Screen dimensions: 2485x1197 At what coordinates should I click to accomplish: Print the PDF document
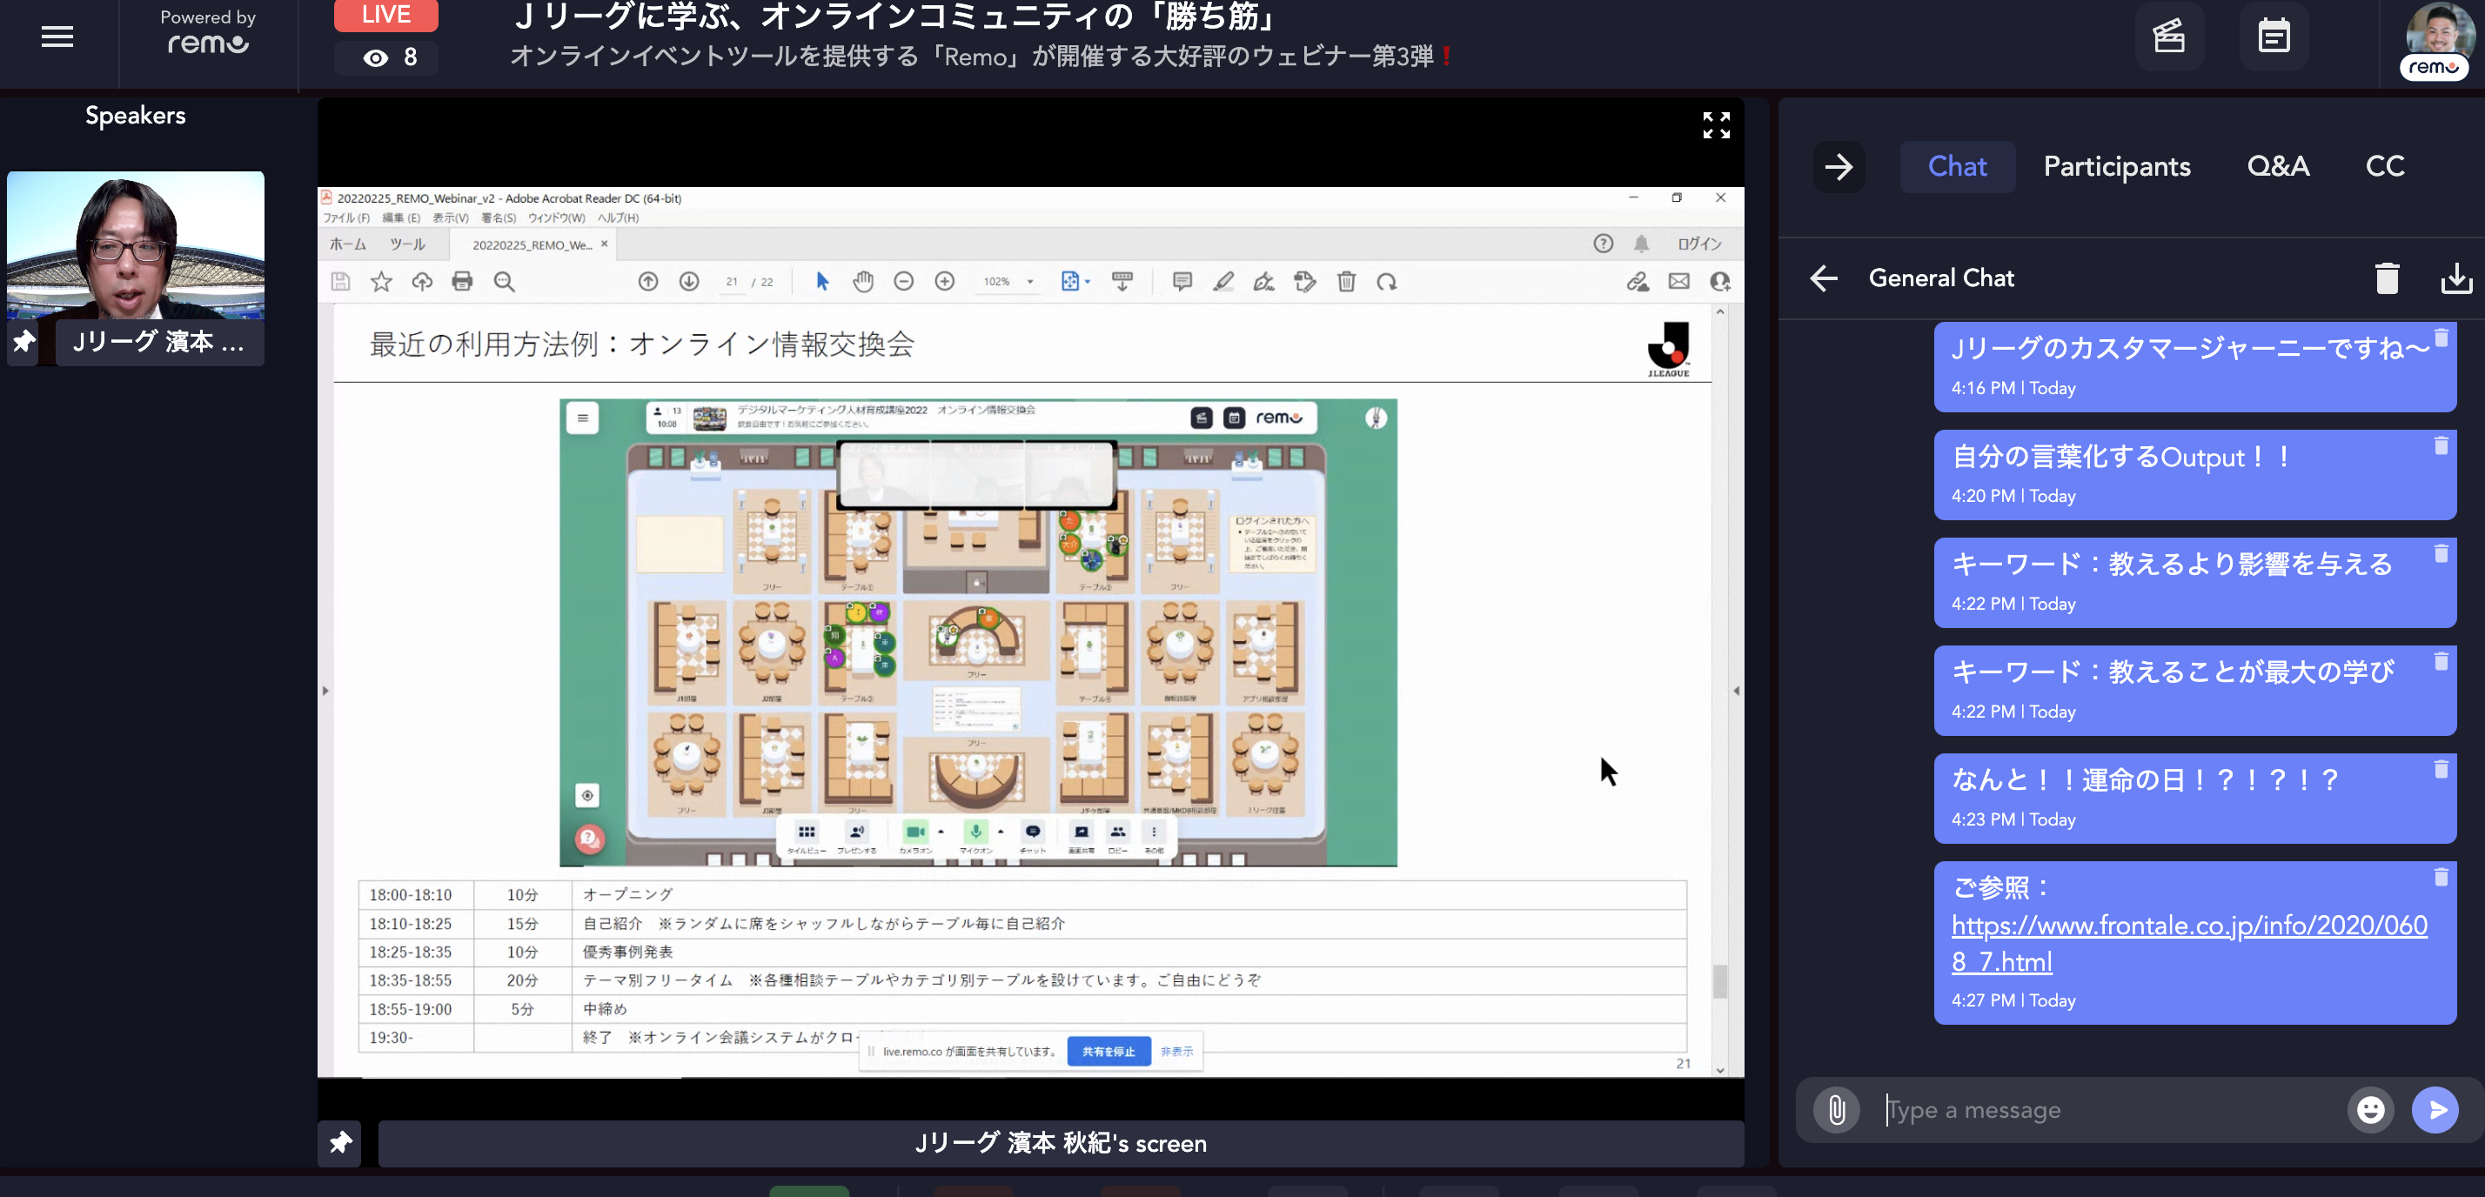point(462,282)
